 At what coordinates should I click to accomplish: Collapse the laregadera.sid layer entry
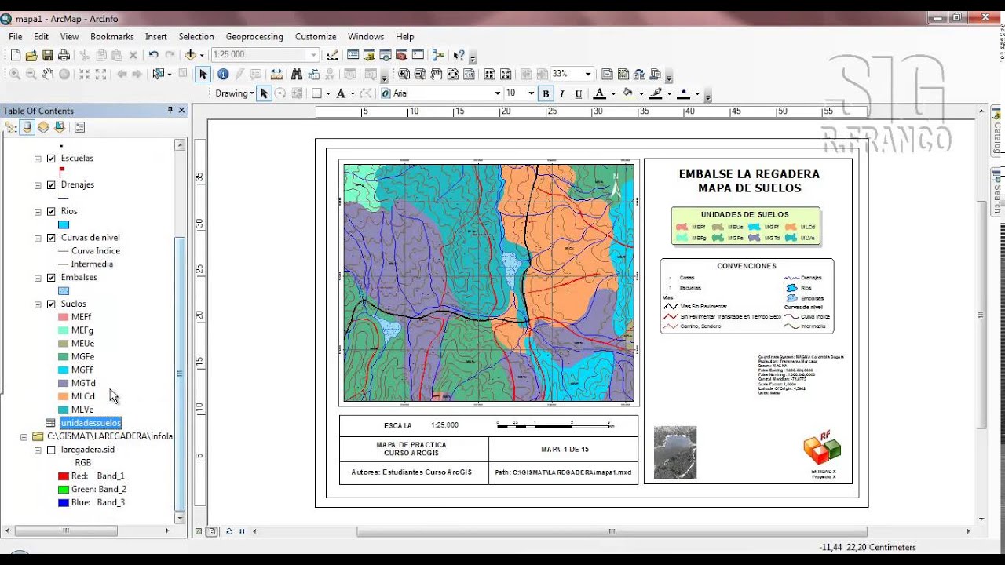(x=38, y=450)
